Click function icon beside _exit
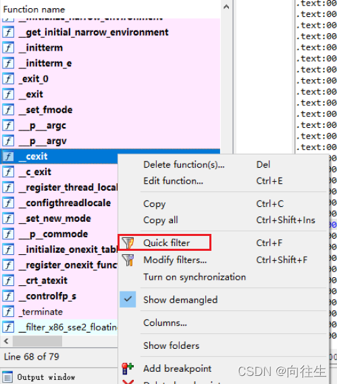The height and width of the screenshot is (384, 337). (x=8, y=94)
